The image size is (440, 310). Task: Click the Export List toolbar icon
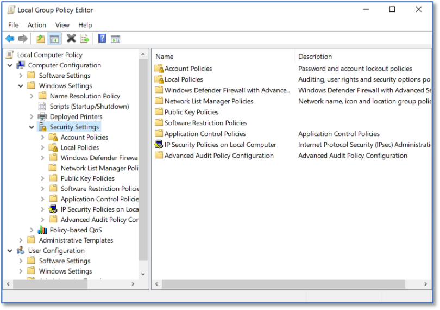pyautogui.click(x=84, y=39)
